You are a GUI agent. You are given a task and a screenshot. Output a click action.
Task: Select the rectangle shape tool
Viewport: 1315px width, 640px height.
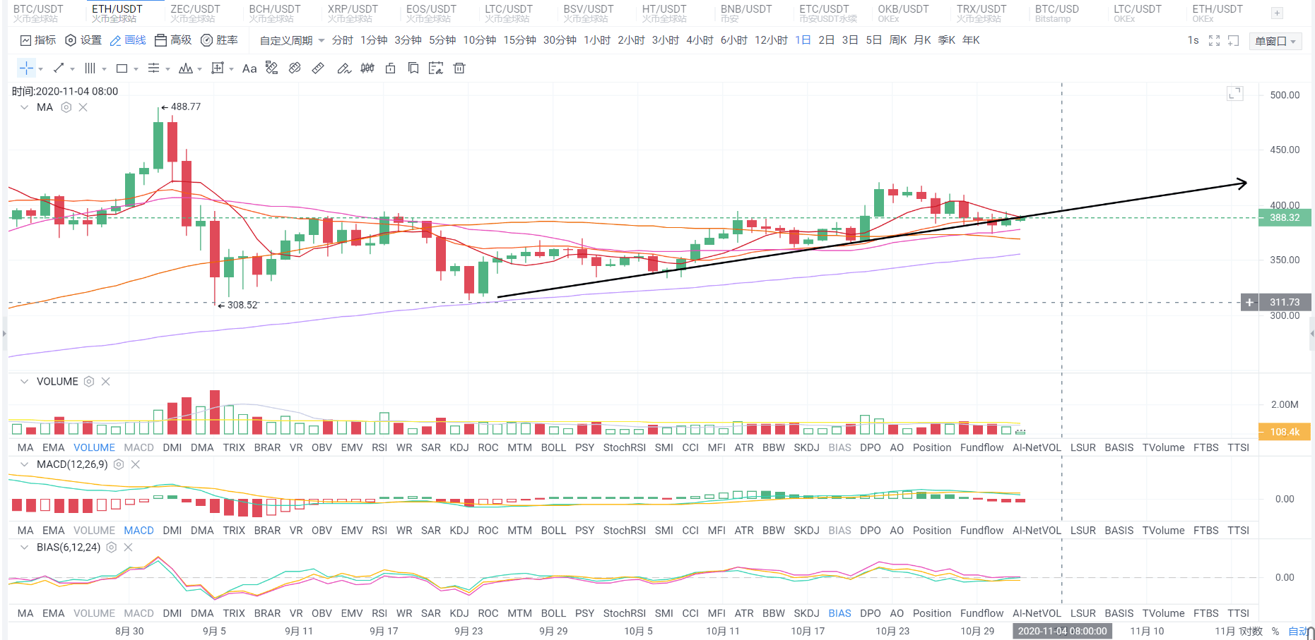click(x=122, y=68)
